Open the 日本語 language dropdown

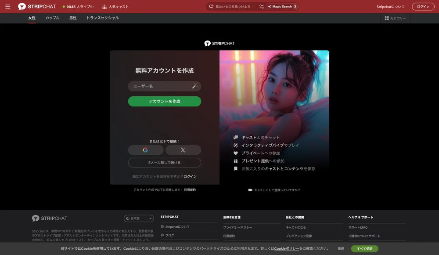click(139, 218)
